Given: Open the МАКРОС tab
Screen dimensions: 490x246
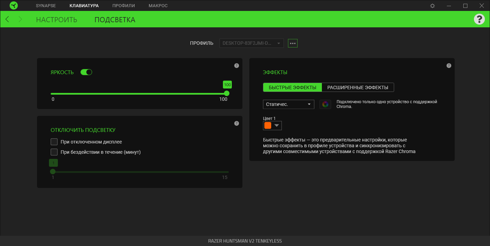Looking at the screenshot, I should click(x=158, y=6).
